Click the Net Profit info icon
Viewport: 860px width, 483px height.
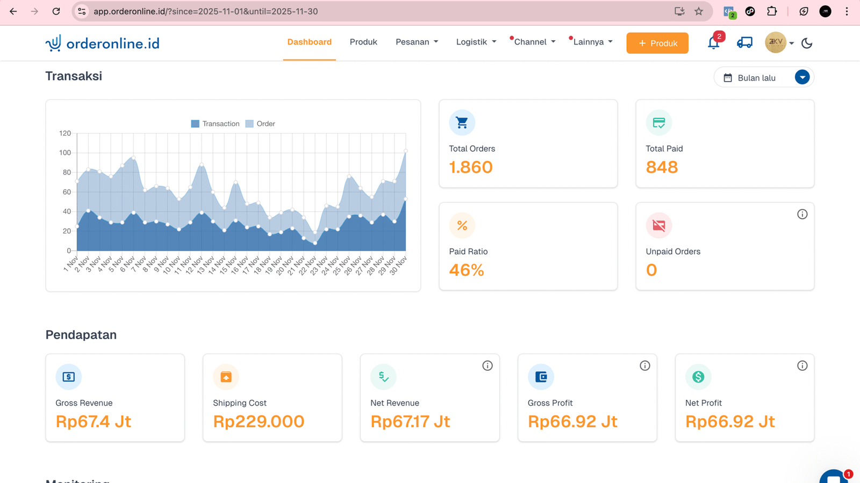click(802, 365)
